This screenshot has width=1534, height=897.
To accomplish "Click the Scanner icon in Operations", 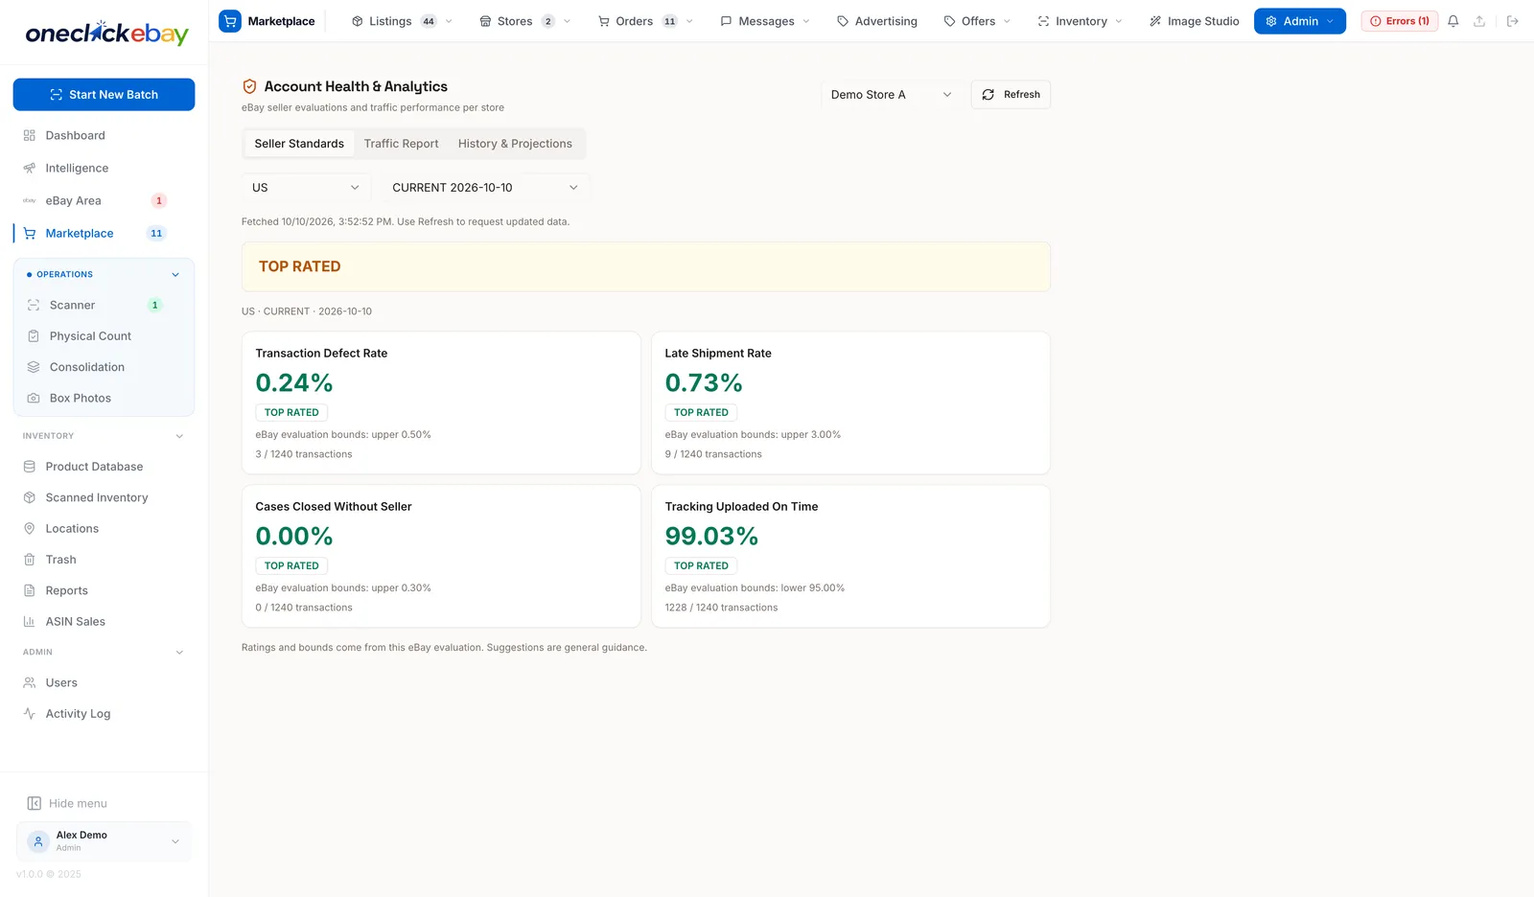I will pos(34,305).
